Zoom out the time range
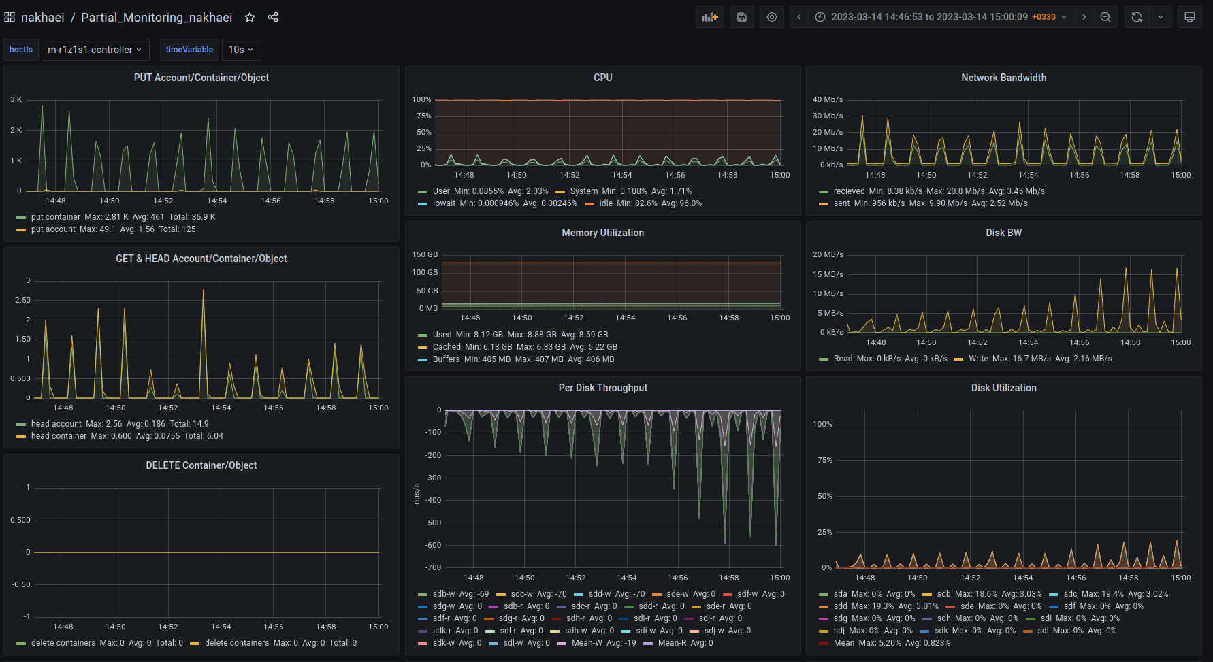1213x662 pixels. [x=1105, y=17]
